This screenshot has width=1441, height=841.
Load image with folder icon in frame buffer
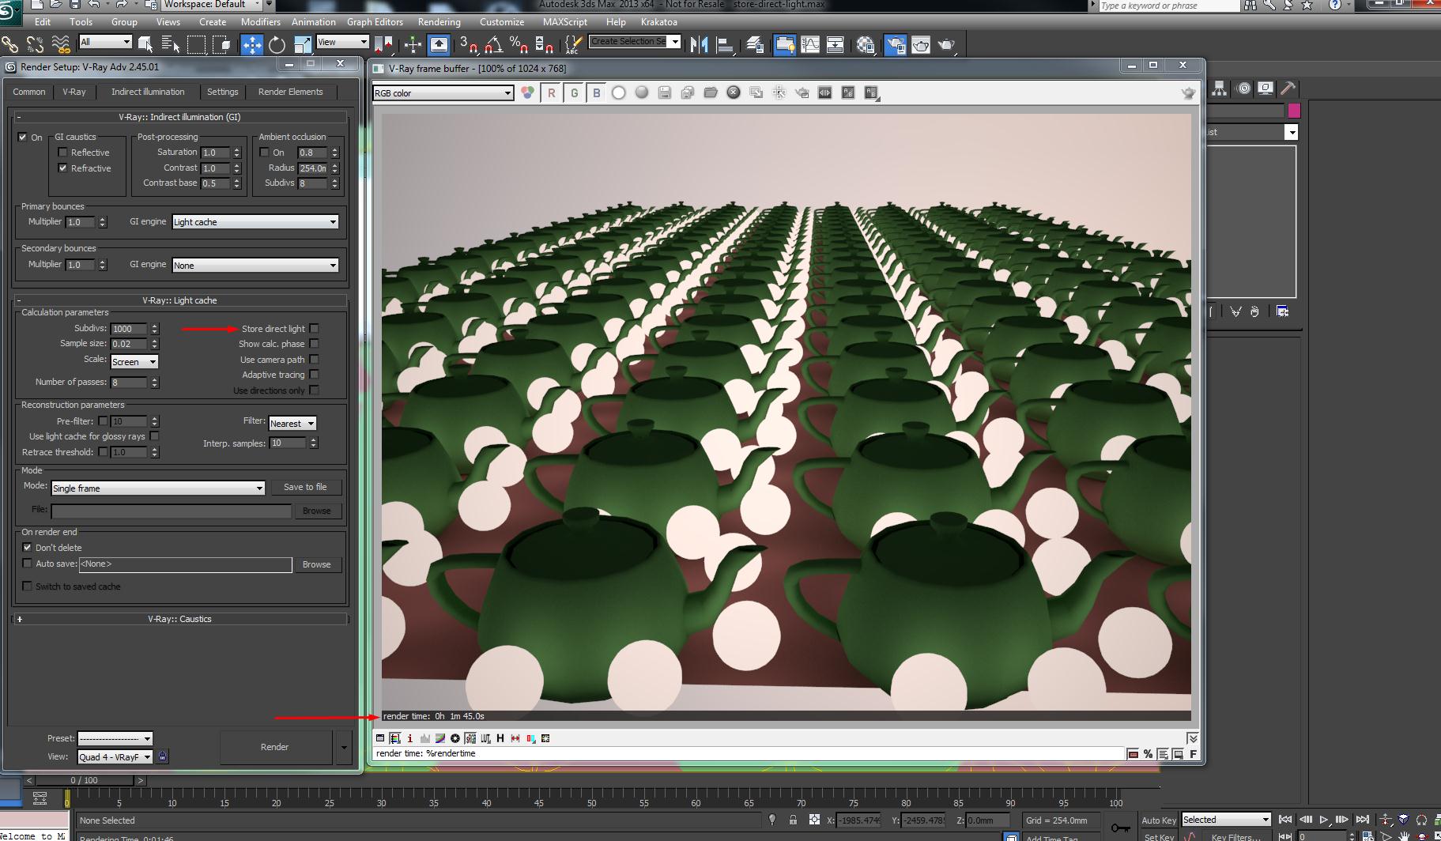(711, 92)
